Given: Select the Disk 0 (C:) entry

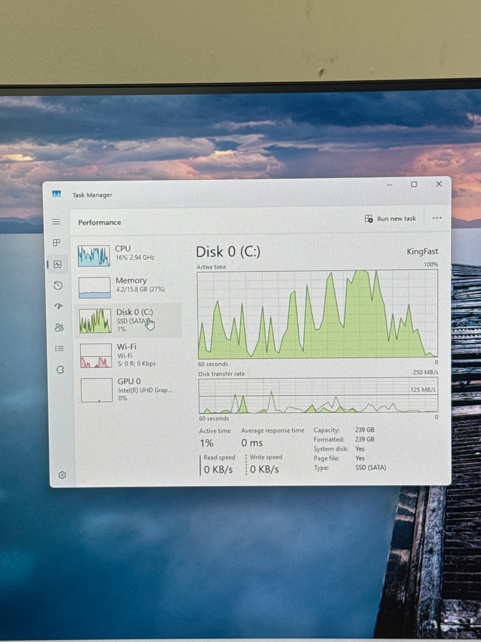Looking at the screenshot, I should (x=129, y=320).
